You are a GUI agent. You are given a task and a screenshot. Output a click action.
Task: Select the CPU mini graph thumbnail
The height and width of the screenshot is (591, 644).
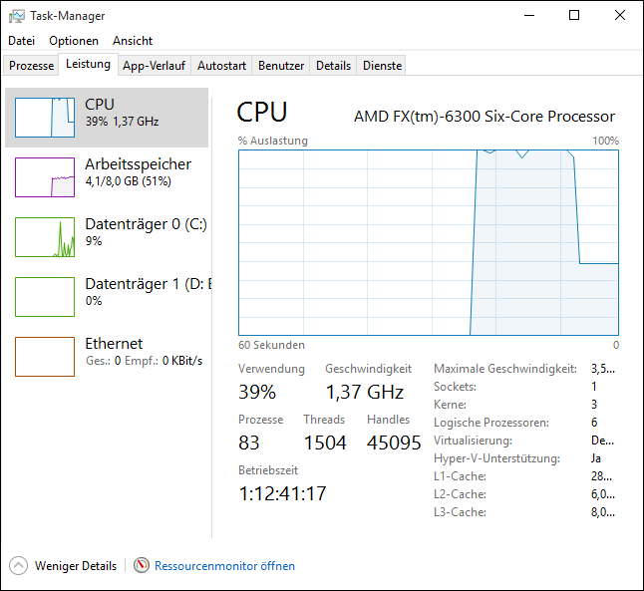[45, 118]
